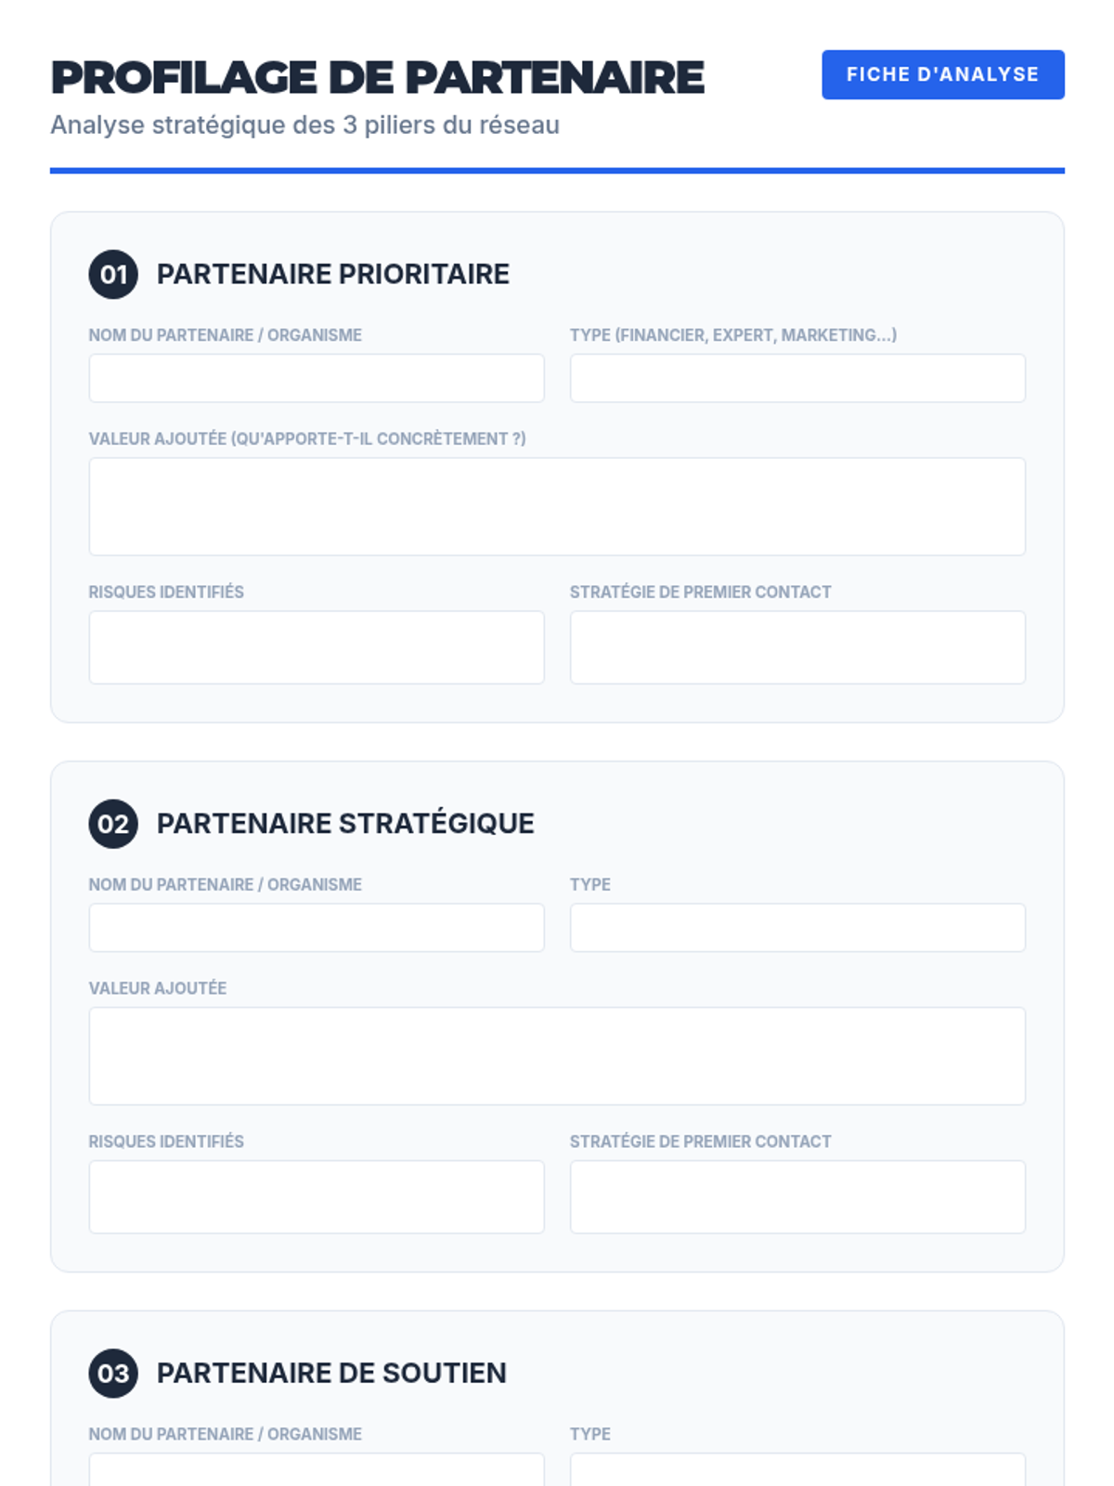Click priority partner first contact strategy field
This screenshot has width=1114, height=1486.
pyautogui.click(x=797, y=647)
